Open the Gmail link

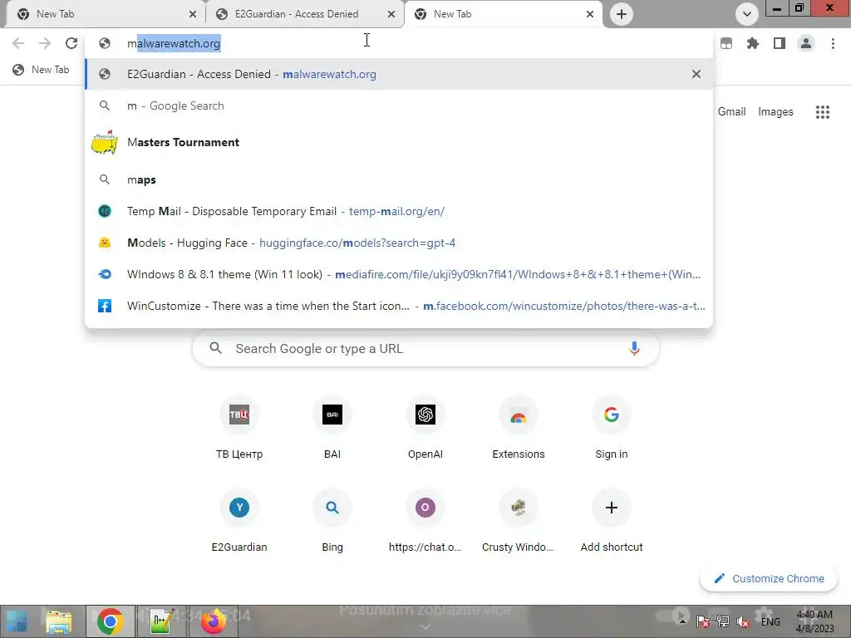coord(731,112)
